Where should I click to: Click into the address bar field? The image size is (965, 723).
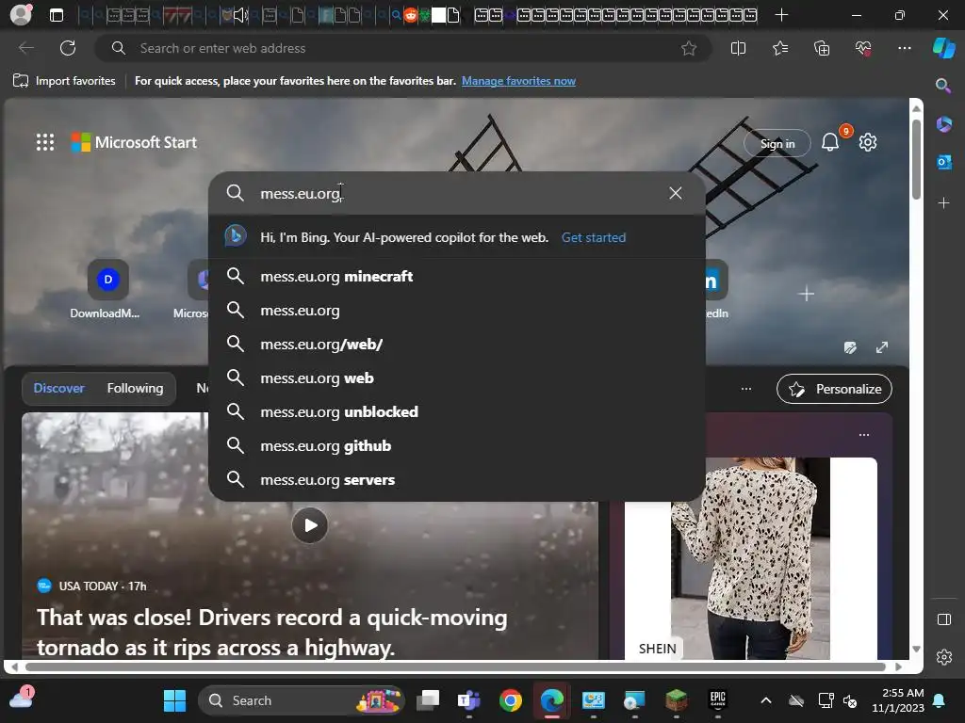[x=402, y=48]
